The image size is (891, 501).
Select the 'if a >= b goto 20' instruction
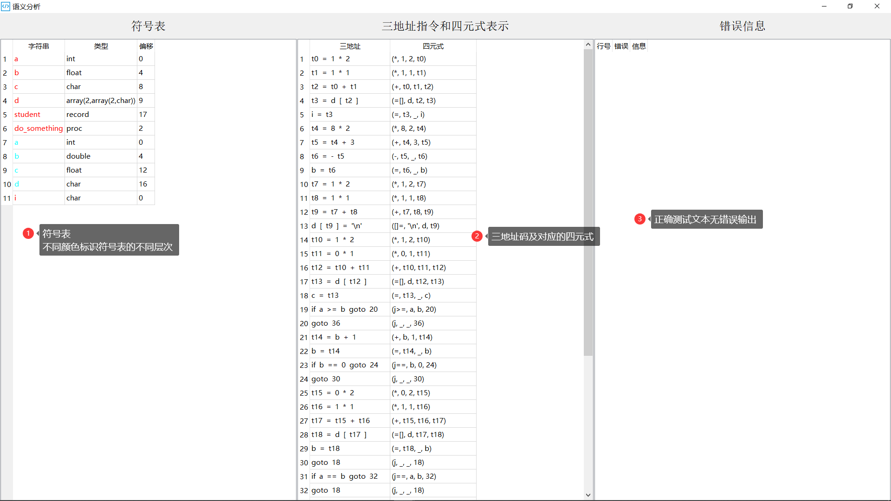(x=344, y=309)
